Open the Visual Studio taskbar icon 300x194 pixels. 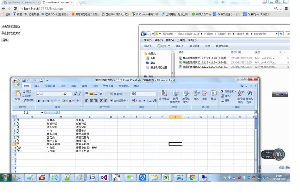pyautogui.click(x=104, y=178)
